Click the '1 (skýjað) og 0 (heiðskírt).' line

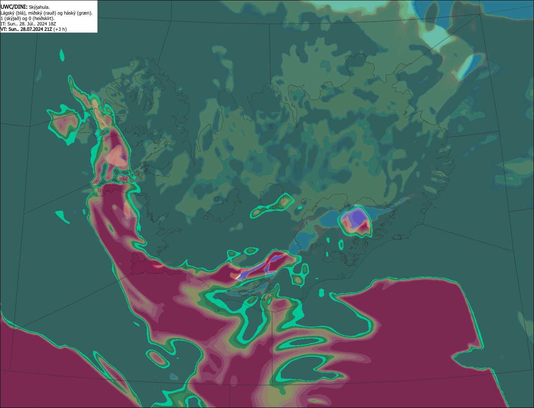(28, 18)
